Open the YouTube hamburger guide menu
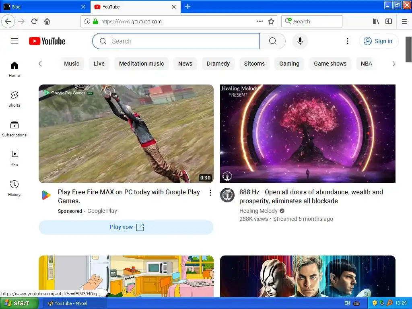Screen dimensions: 412x309 [x=14, y=41]
